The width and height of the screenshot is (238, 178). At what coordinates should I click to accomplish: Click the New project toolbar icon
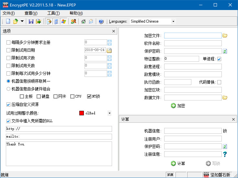point(8,21)
